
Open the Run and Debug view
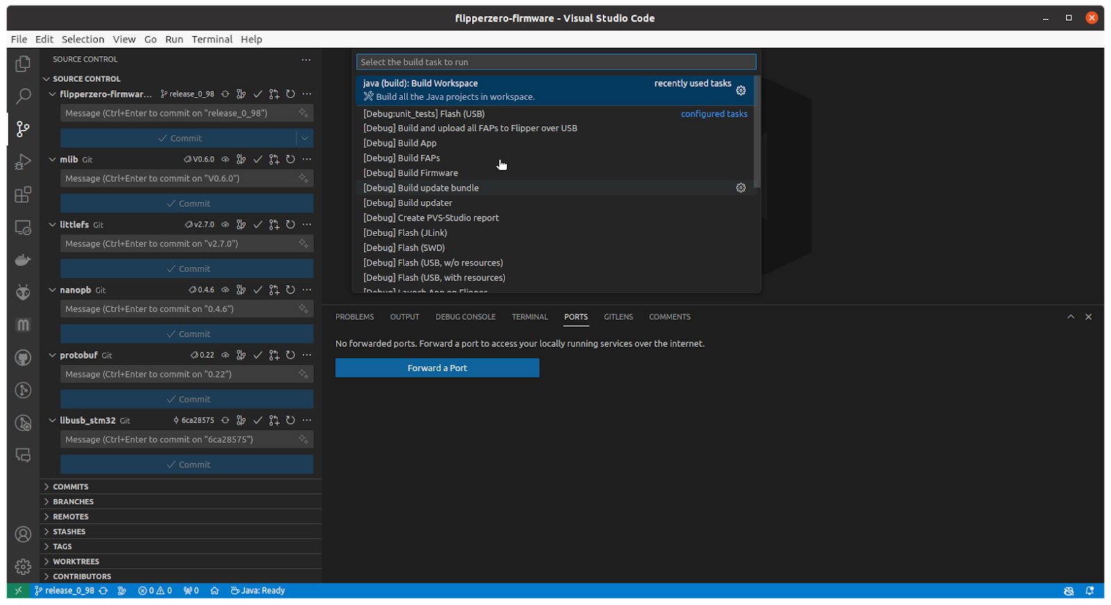[23, 162]
